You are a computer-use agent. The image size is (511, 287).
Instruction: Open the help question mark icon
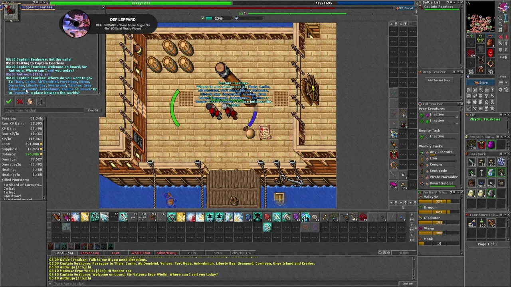[492, 90]
